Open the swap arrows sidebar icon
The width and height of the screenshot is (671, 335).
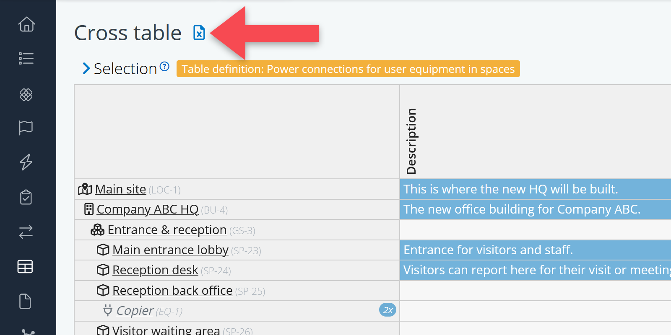pyautogui.click(x=26, y=232)
